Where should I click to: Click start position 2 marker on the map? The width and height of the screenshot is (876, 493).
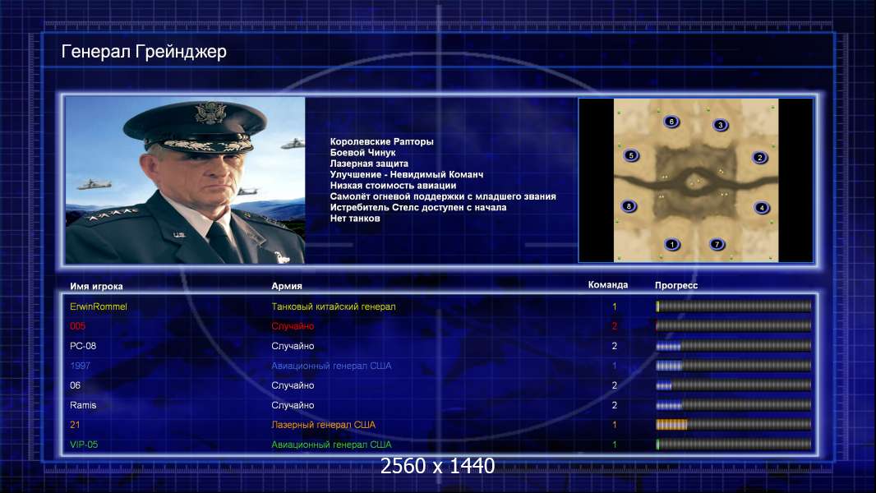[760, 158]
